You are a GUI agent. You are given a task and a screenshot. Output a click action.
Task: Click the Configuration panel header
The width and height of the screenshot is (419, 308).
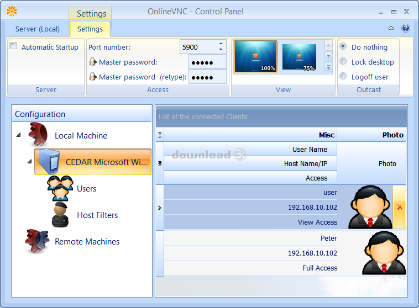(x=82, y=114)
